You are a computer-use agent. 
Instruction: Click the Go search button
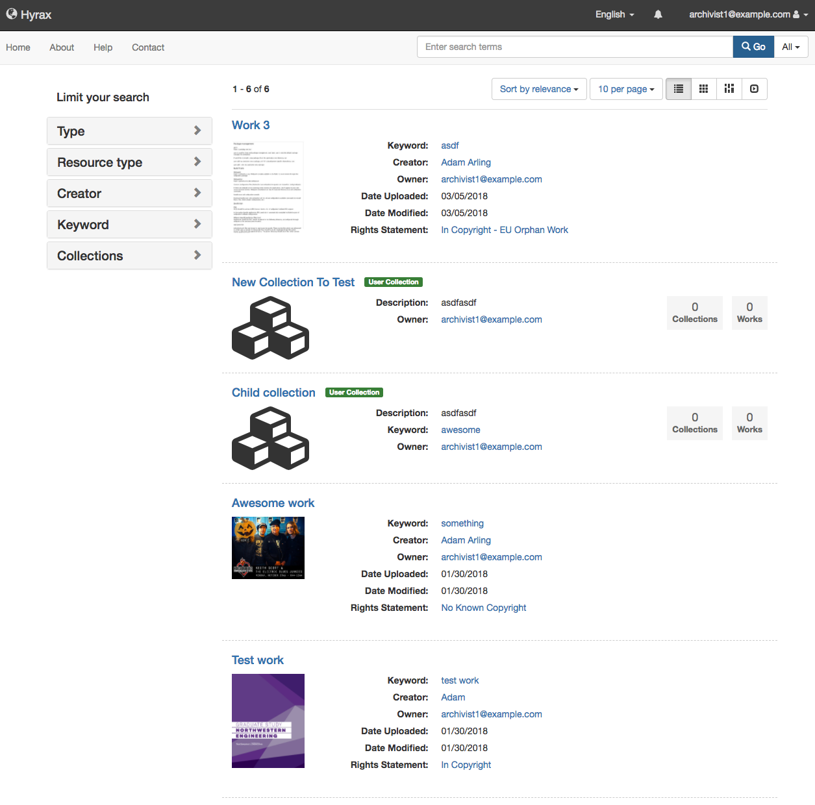753,47
